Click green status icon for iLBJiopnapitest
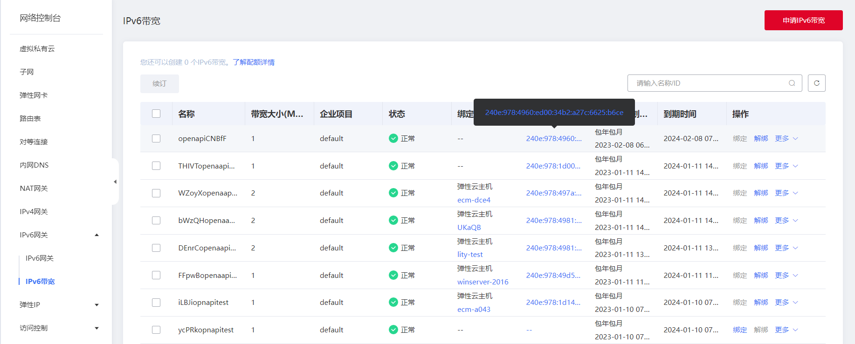 393,303
